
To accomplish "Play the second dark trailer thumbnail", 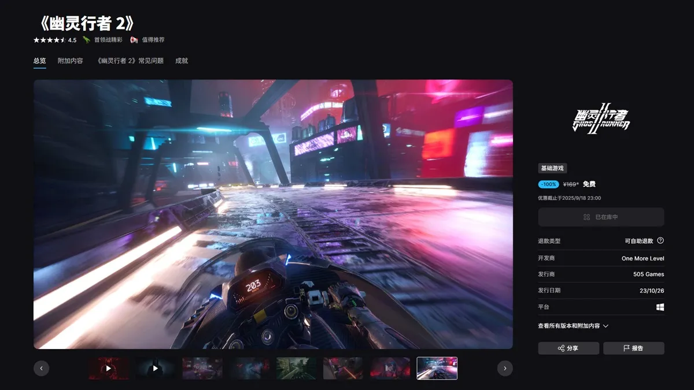I will coord(156,368).
